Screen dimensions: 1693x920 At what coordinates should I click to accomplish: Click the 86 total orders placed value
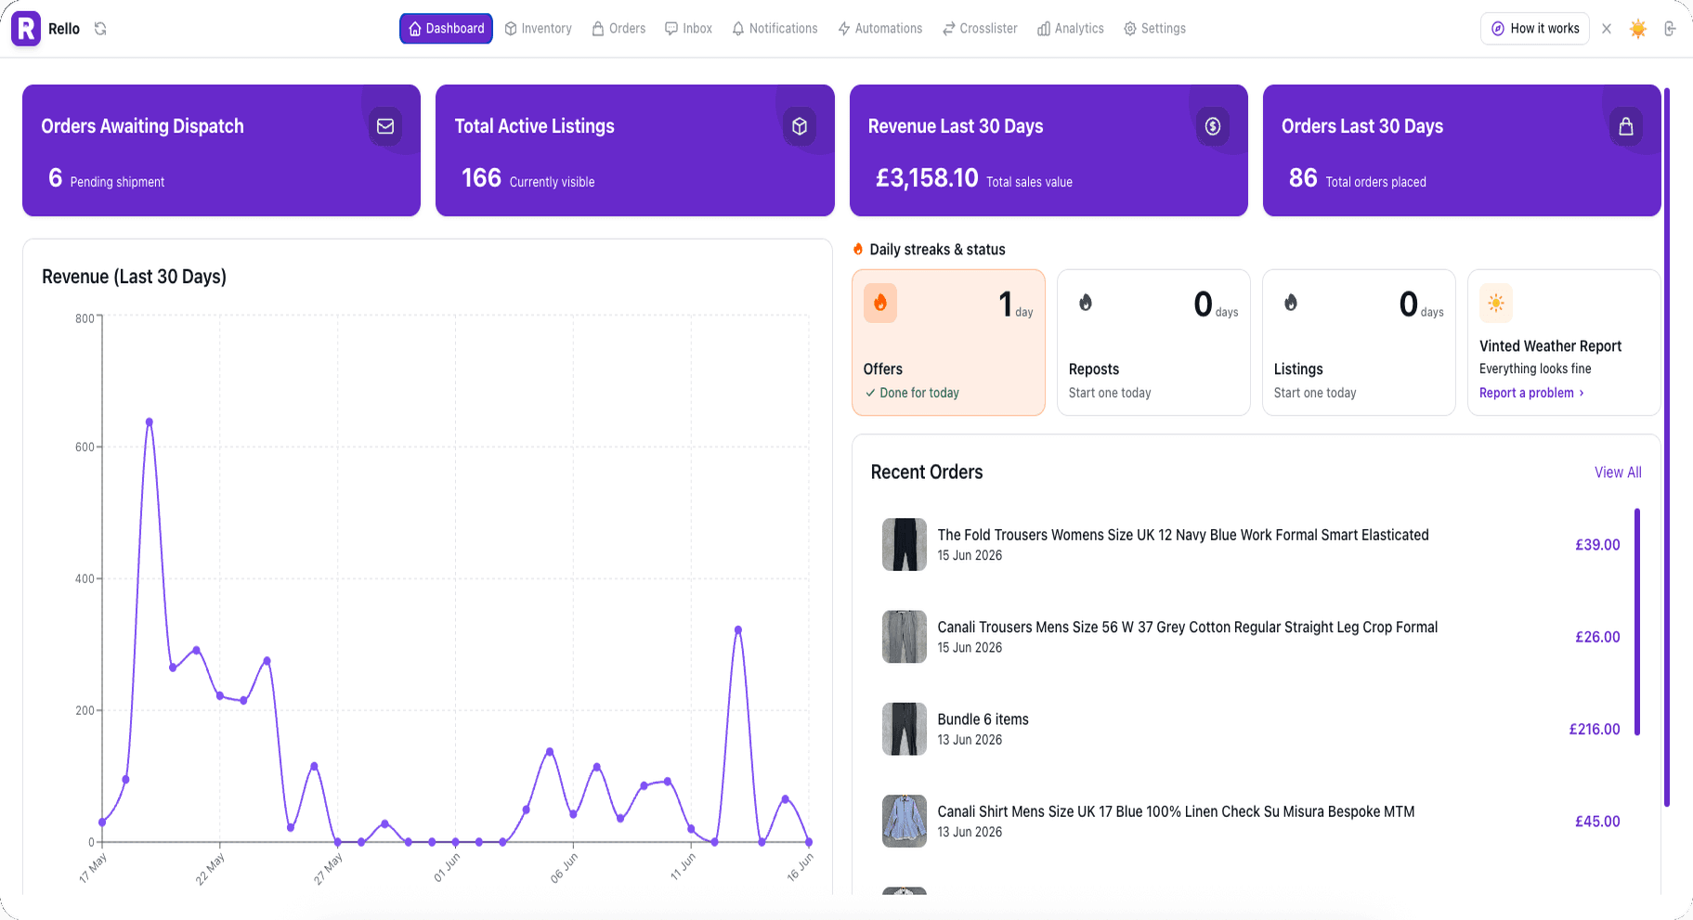(x=1303, y=177)
